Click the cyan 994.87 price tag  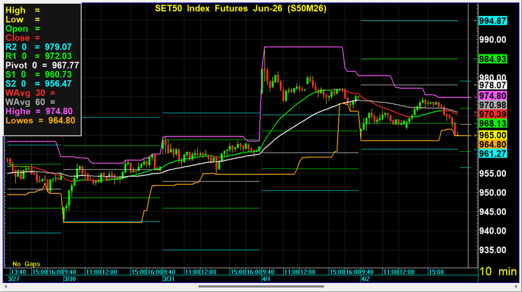(x=493, y=21)
